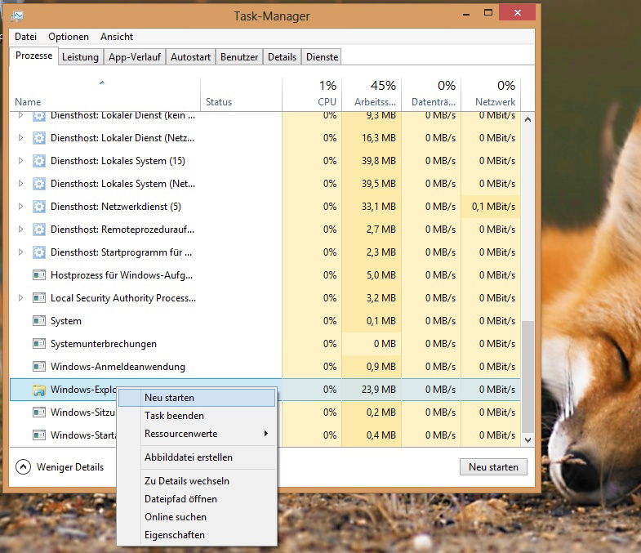Image resolution: width=641 pixels, height=553 pixels.
Task: Click gear icon of Diensthost: Lokaler Dienst (Netz...
Action: coord(39,138)
